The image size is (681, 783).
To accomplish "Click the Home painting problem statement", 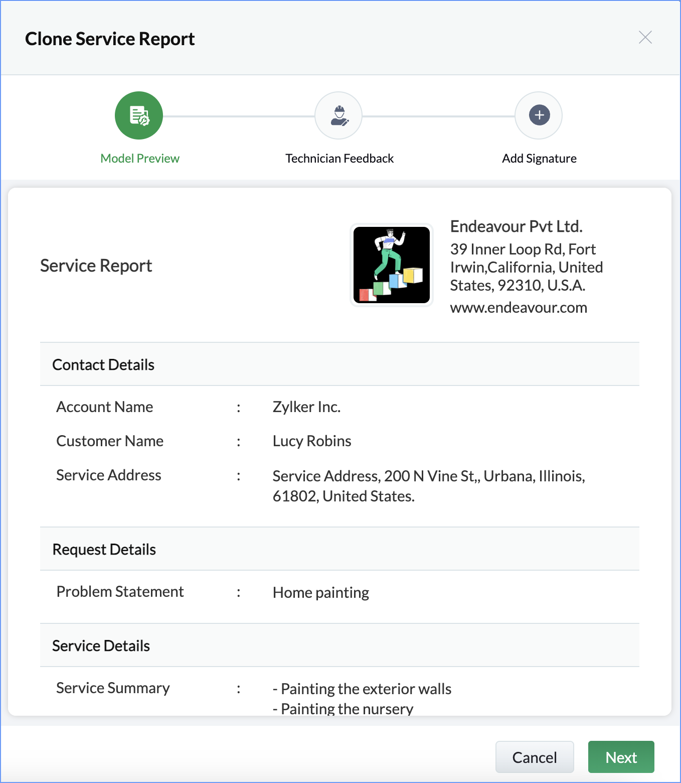I will click(x=321, y=593).
